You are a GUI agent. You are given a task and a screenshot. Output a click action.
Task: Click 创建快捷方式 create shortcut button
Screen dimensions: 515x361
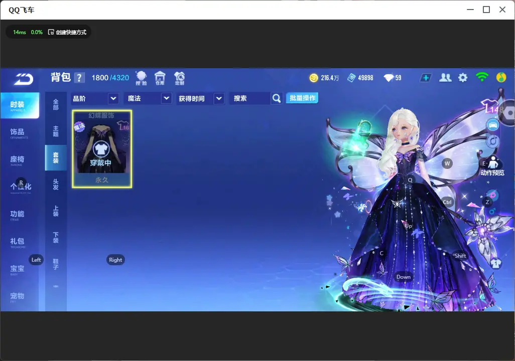click(x=67, y=32)
